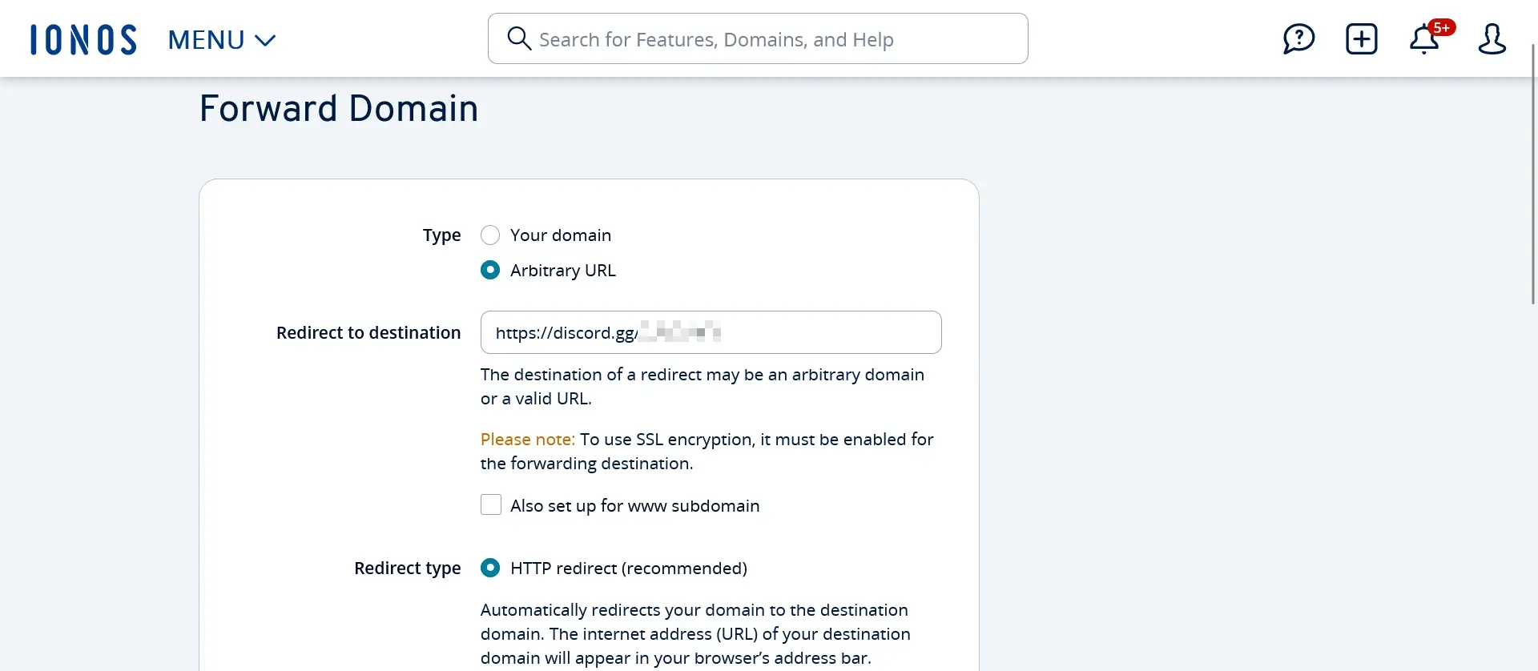
Task: Select the Arbitrary URL radio option
Action: coord(491,270)
